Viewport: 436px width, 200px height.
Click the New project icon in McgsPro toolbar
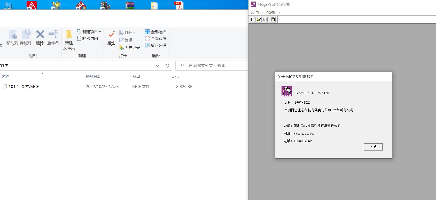click(x=253, y=20)
